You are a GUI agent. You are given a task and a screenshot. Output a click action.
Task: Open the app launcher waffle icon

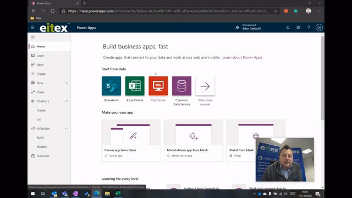point(32,28)
